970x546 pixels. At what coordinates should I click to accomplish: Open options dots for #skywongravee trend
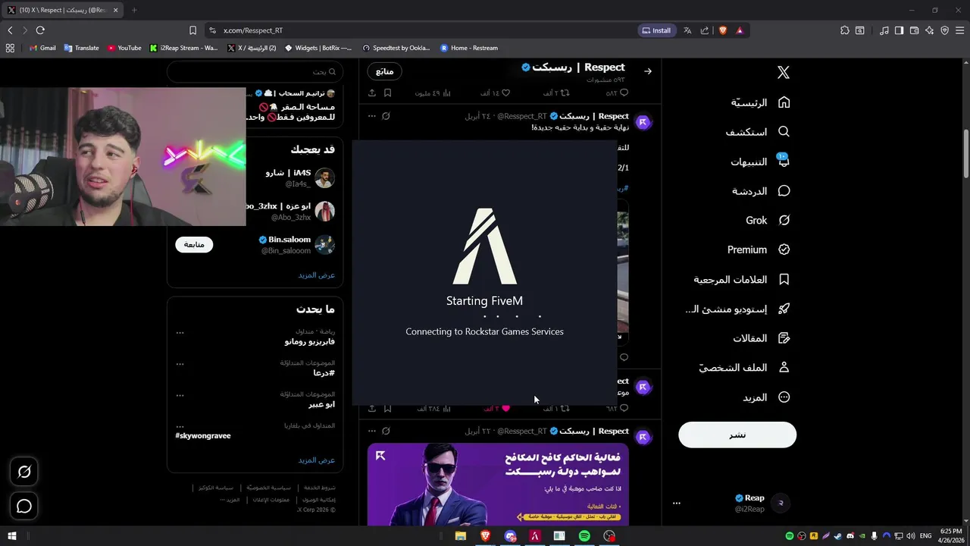(x=180, y=426)
